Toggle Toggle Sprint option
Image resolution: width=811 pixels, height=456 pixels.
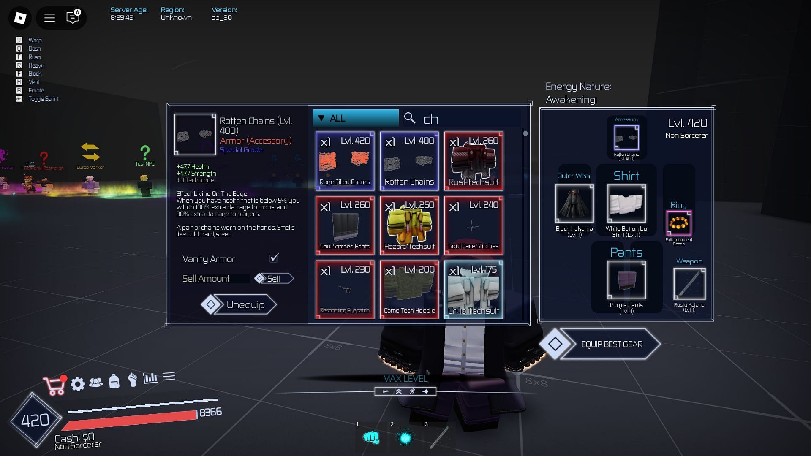pyautogui.click(x=44, y=98)
